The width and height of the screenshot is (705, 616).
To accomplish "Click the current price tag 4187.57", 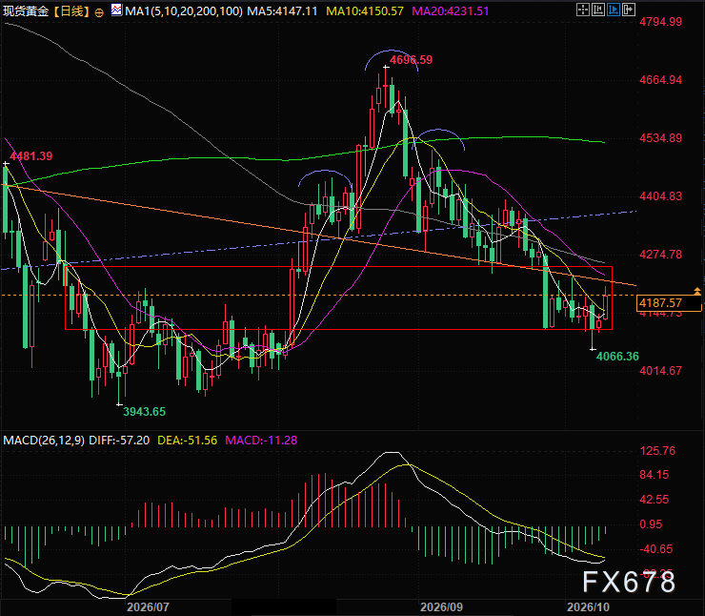I will coord(669,303).
